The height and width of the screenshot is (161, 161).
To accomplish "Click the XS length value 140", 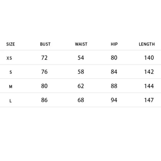I will click(149, 58).
